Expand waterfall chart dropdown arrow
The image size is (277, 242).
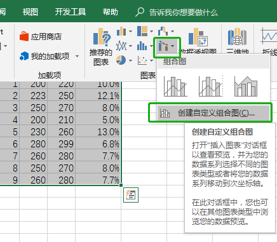click(173, 32)
